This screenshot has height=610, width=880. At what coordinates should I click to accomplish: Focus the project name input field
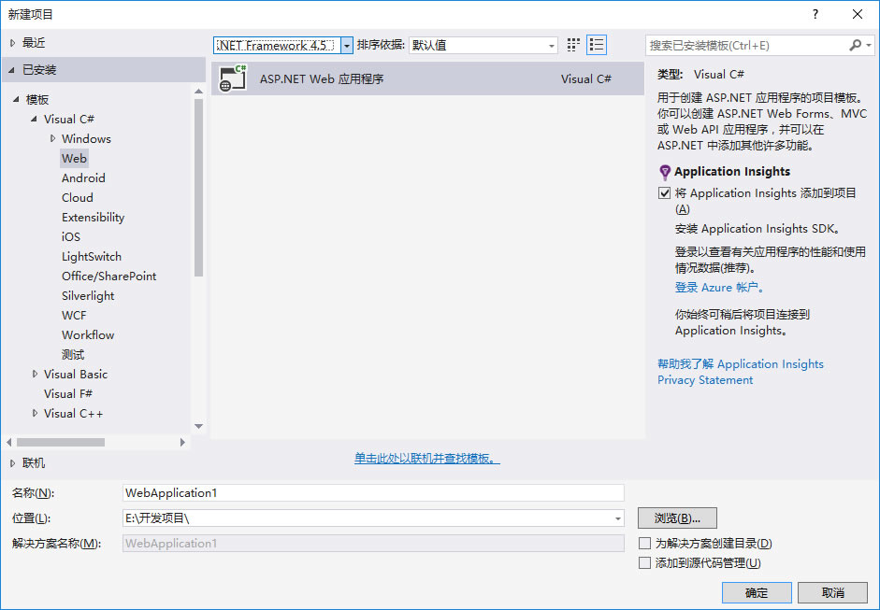(373, 493)
